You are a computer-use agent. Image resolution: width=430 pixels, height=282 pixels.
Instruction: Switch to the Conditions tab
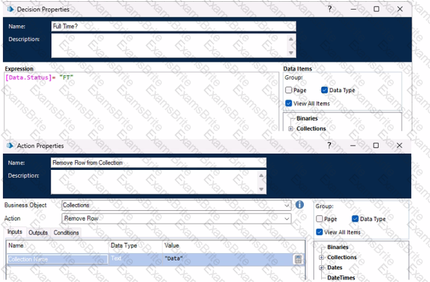click(x=66, y=233)
